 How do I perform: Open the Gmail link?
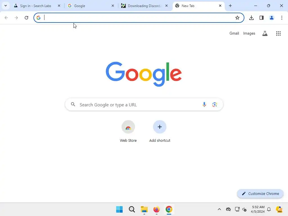pos(234,33)
